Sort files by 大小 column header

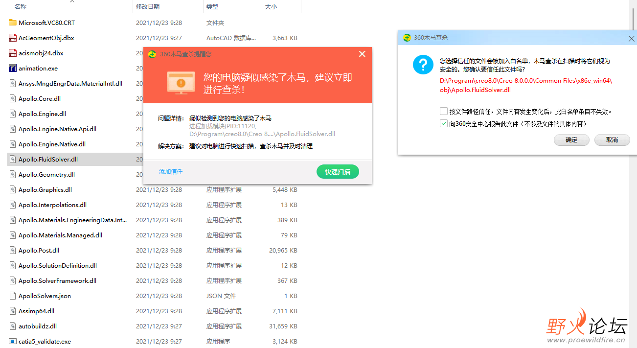coord(271,6)
